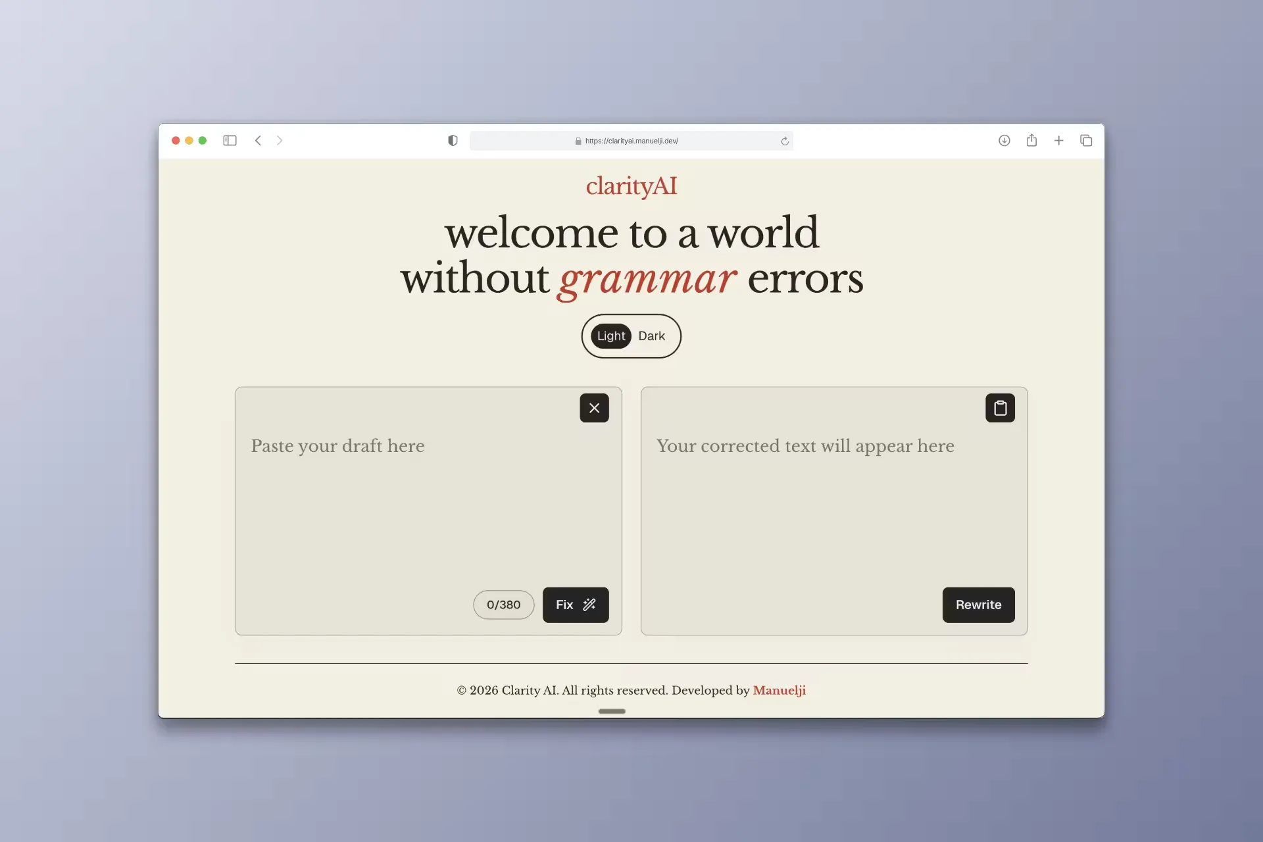Open the privacy shield icon
Screen dimensions: 1263x842
453,141
